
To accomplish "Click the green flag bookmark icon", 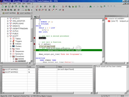I will point(105,7).
